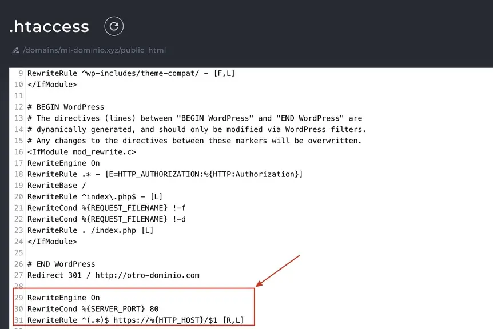Click the reload icon beside .htaccess title
Viewport: 493px width, 329px height.
114,26
